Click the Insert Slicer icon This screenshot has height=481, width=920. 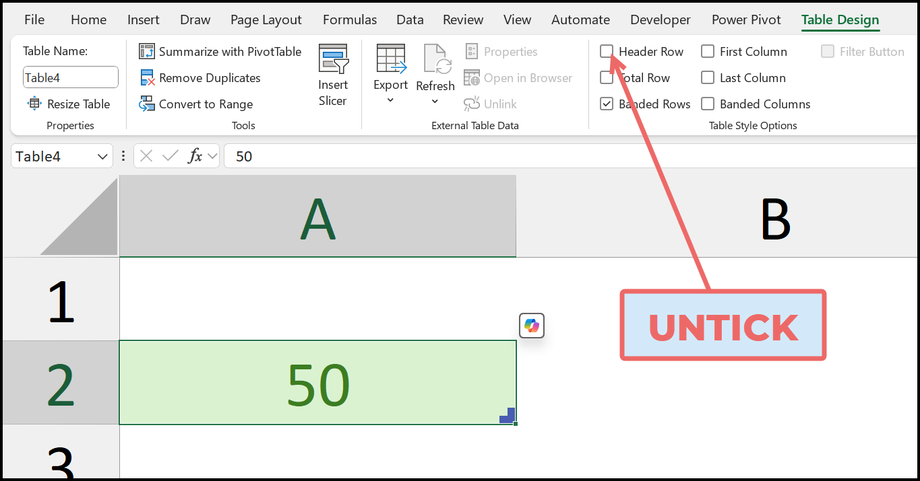coord(333,59)
